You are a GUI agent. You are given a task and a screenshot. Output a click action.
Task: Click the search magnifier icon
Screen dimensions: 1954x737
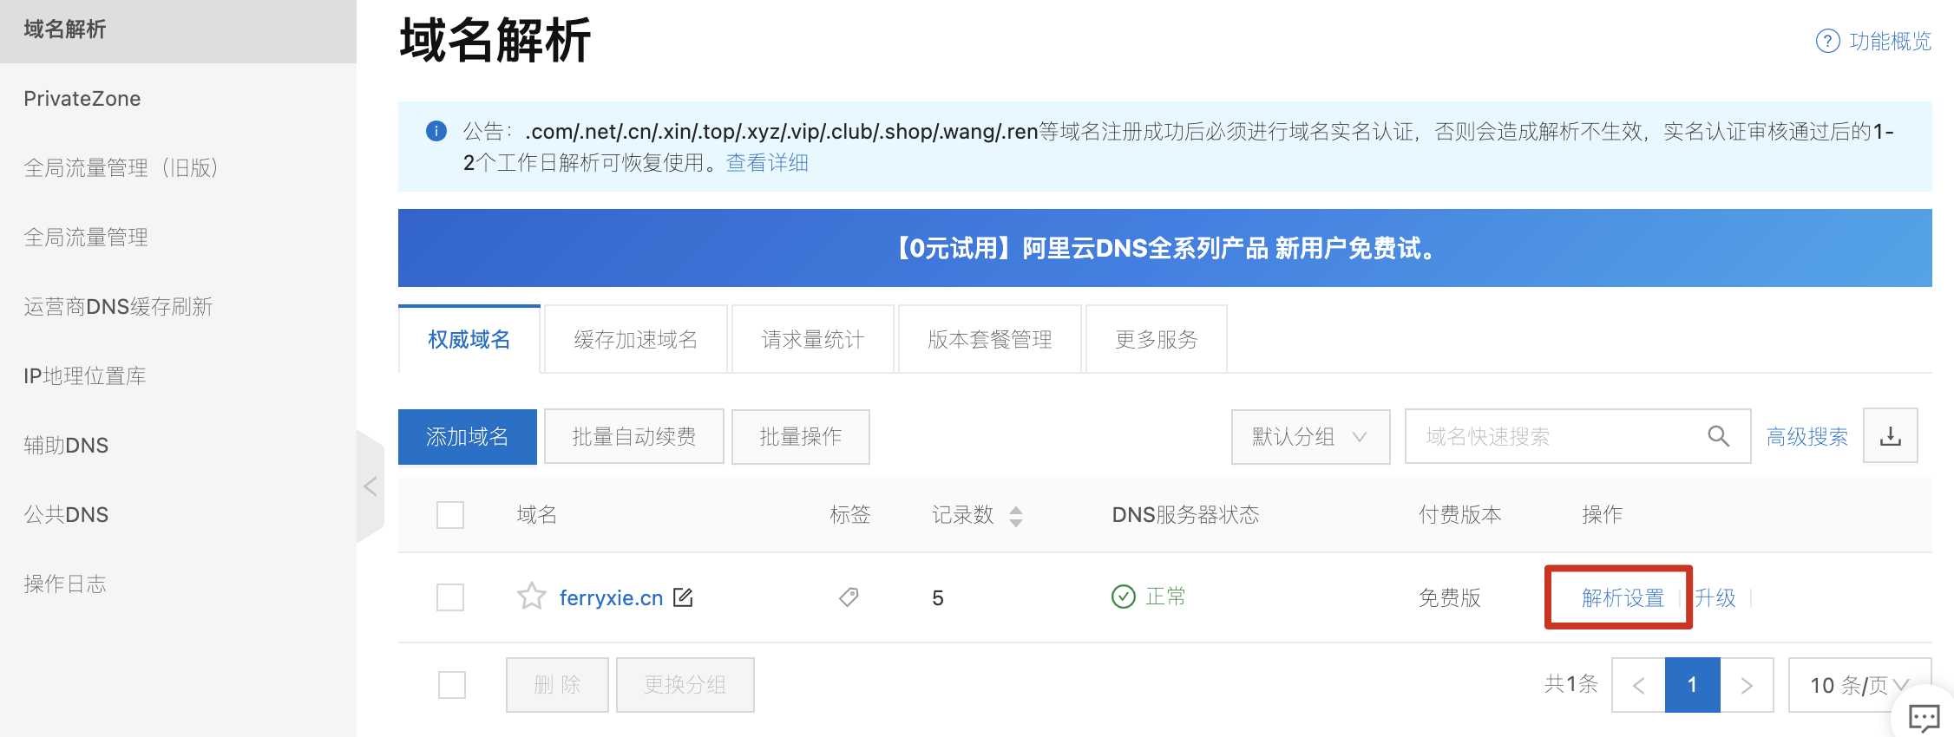1718,436
